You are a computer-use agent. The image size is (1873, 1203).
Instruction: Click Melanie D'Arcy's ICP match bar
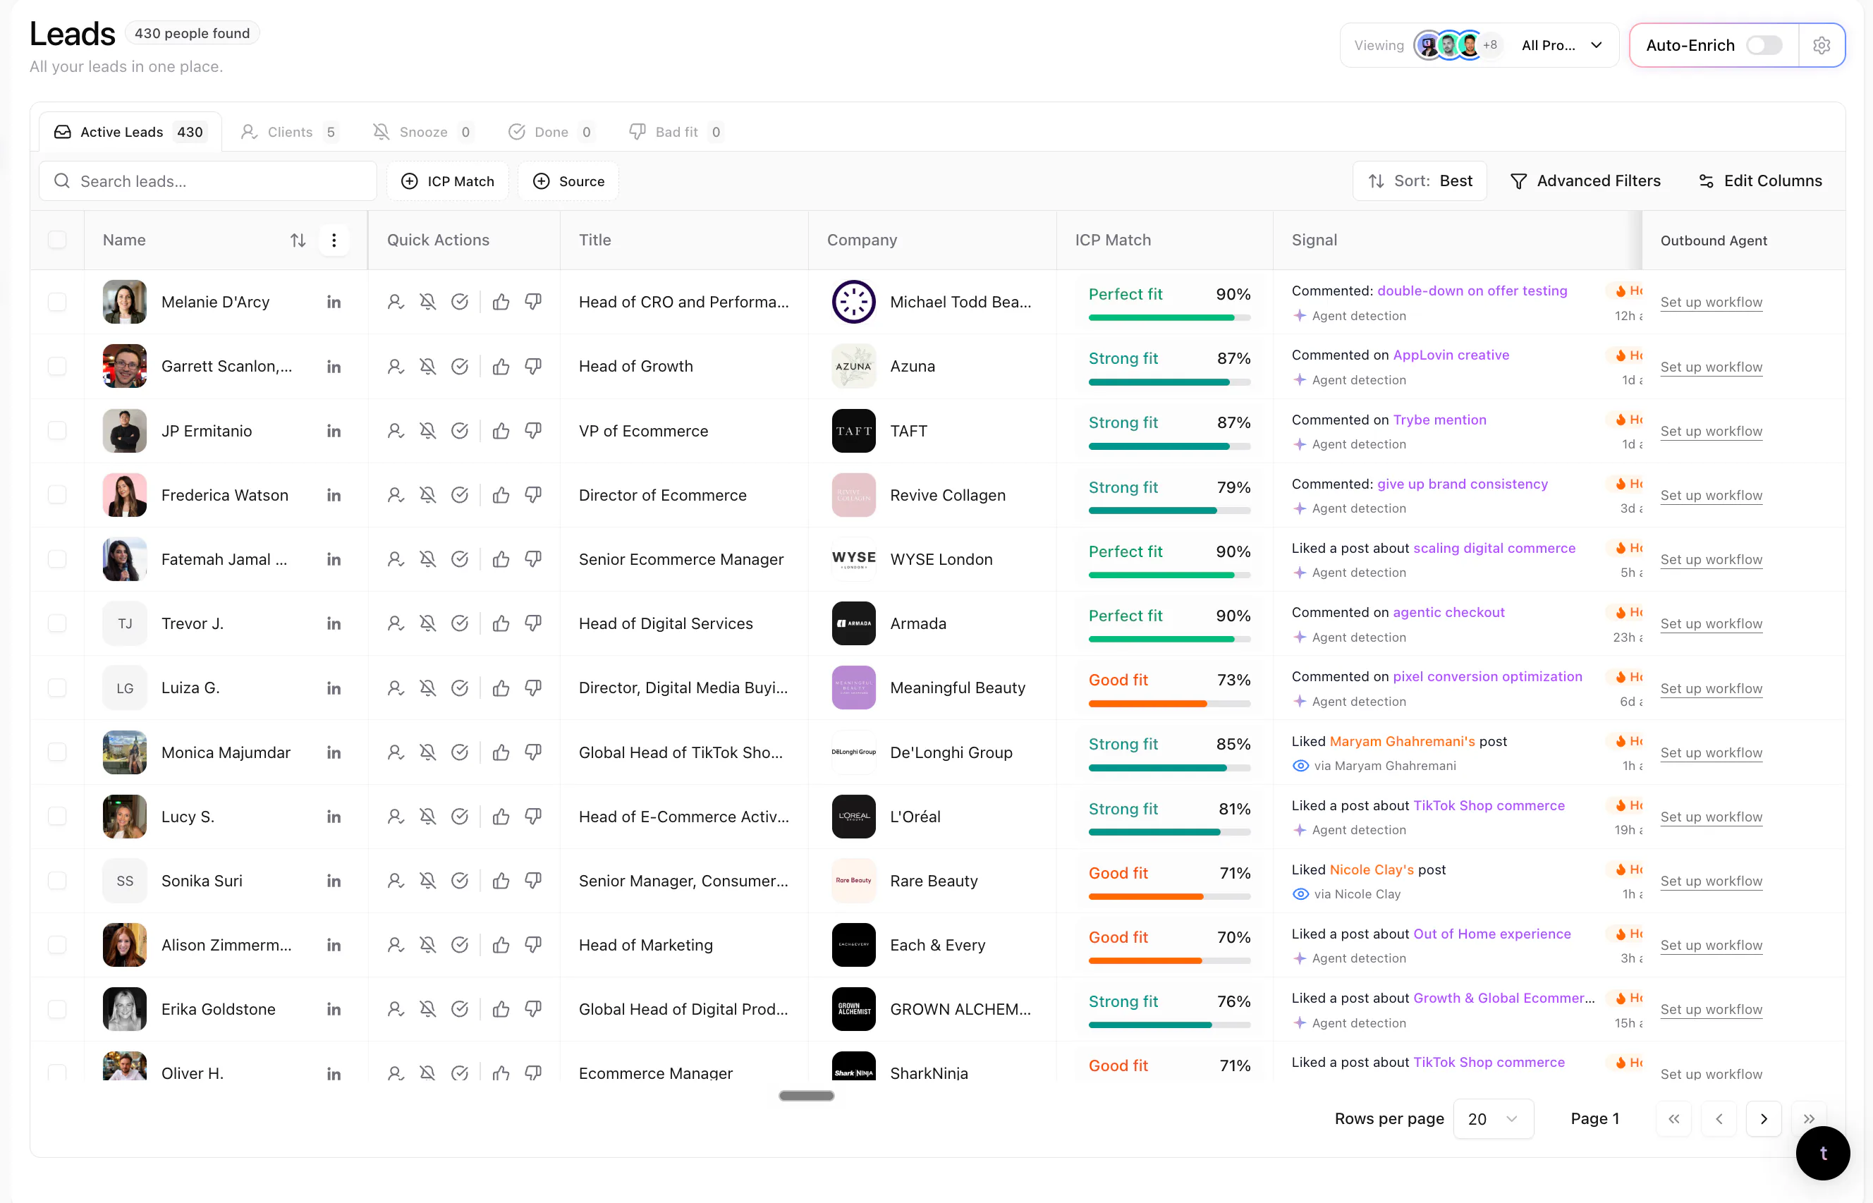(x=1169, y=318)
